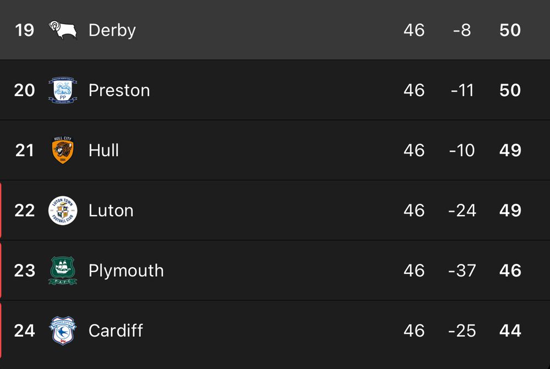Select the highlighted Derby row
Screen dimensions: 550x369
click(275, 30)
